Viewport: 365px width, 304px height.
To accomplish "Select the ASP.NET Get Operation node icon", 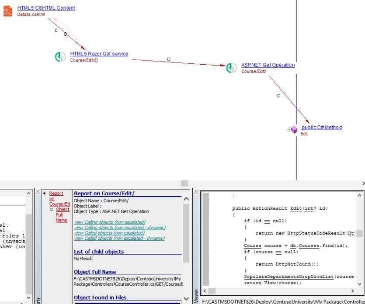I will 231,68.
